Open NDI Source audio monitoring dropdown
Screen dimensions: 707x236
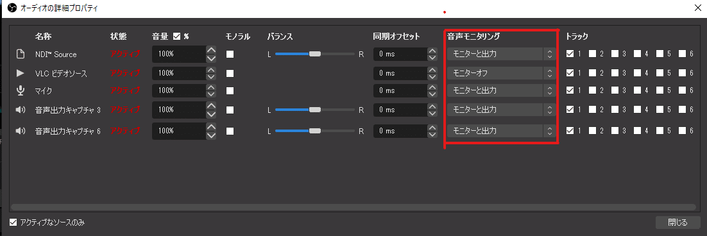click(x=502, y=54)
